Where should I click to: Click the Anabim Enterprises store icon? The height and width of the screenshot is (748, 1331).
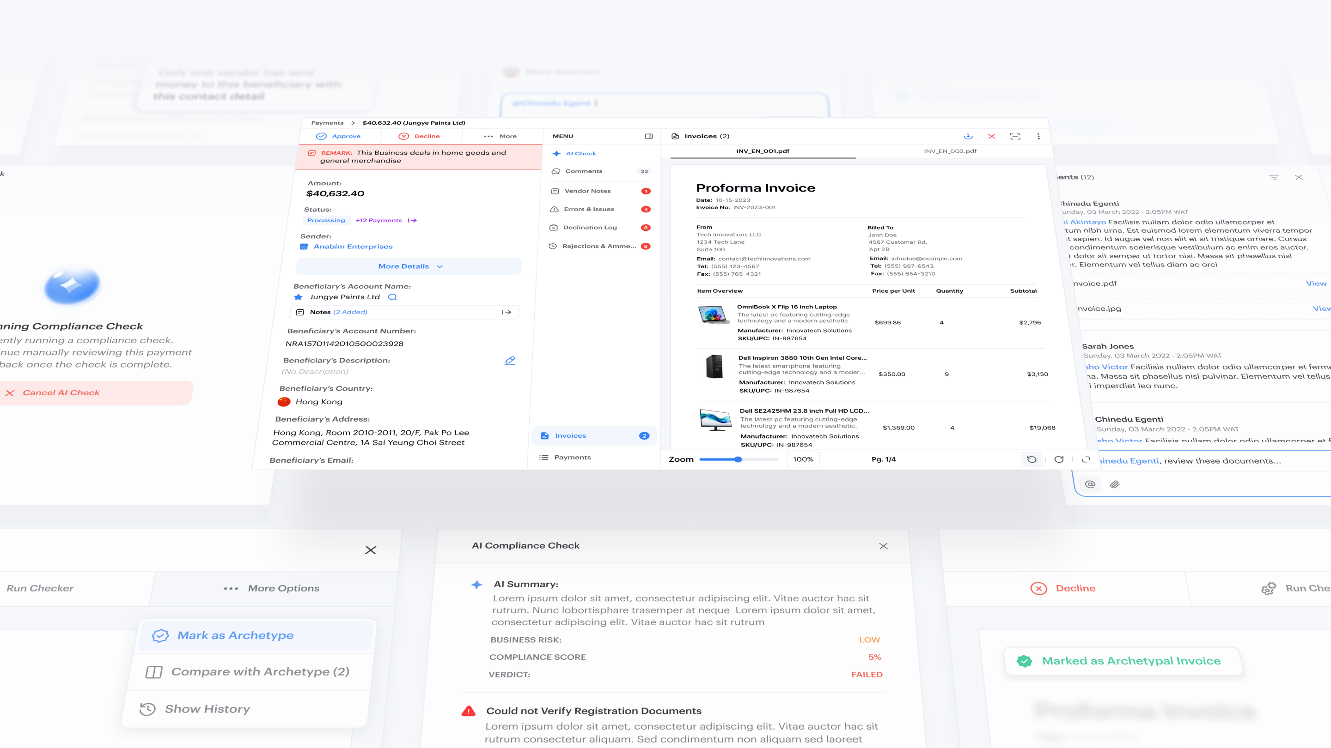[304, 247]
